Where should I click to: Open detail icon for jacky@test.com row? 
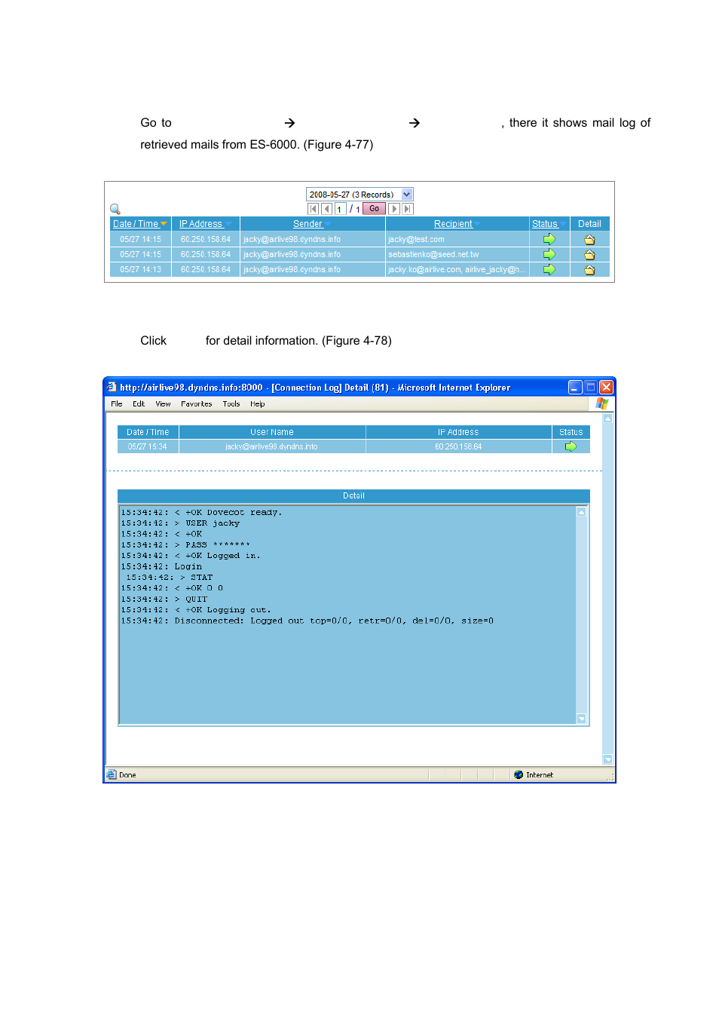(589, 240)
